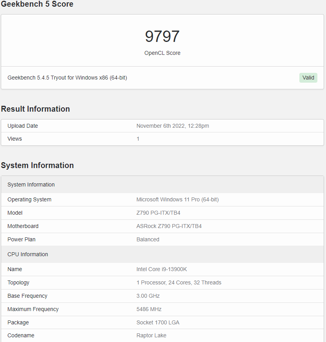Click the 'OpenCL Score' label

click(162, 53)
